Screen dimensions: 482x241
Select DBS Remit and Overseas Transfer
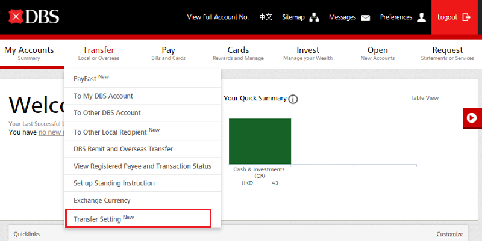coord(123,149)
